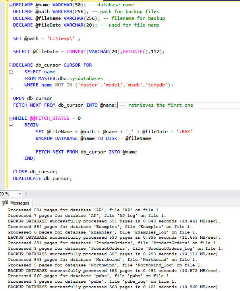Click message about file 'AP_log'
The height and width of the screenshot is (291, 240).
[x=87, y=216]
